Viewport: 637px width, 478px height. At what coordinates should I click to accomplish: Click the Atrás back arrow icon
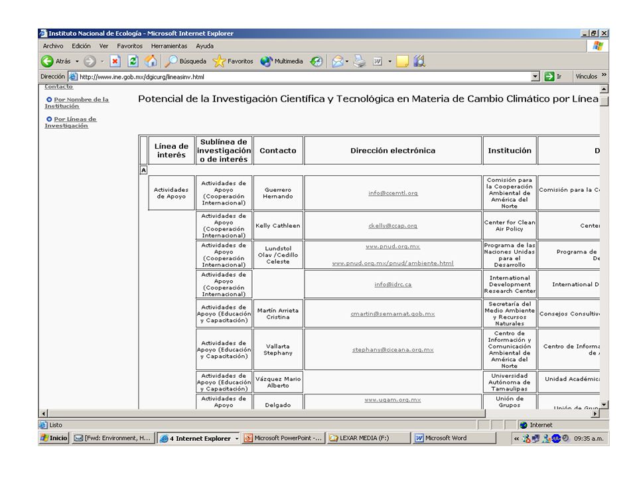pos(47,61)
